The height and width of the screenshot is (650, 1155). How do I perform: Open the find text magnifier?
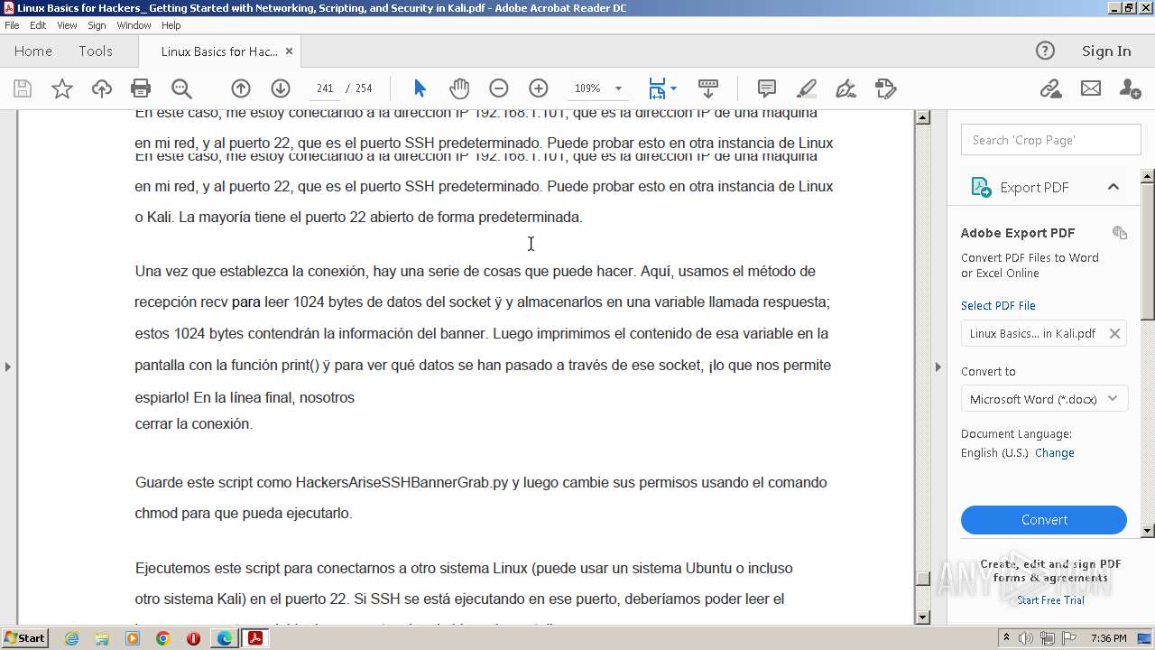point(181,88)
